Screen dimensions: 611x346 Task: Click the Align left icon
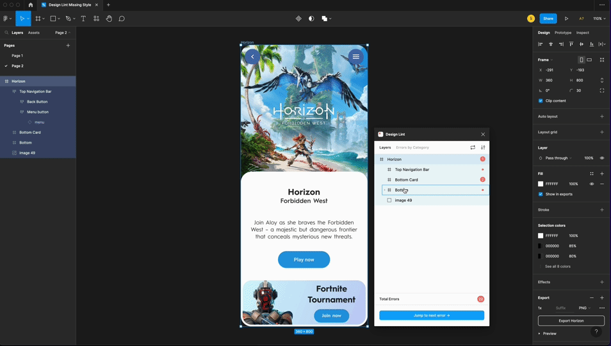tap(540, 44)
